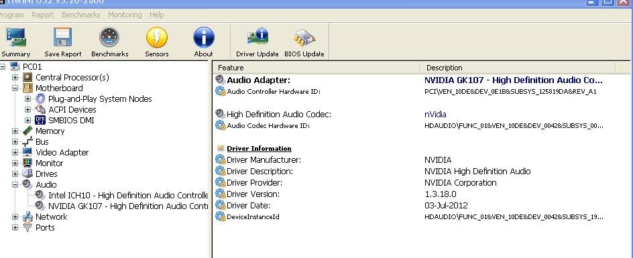This screenshot has width=633, height=258.
Task: Collapse the Motherboard tree node
Action: click(x=15, y=88)
